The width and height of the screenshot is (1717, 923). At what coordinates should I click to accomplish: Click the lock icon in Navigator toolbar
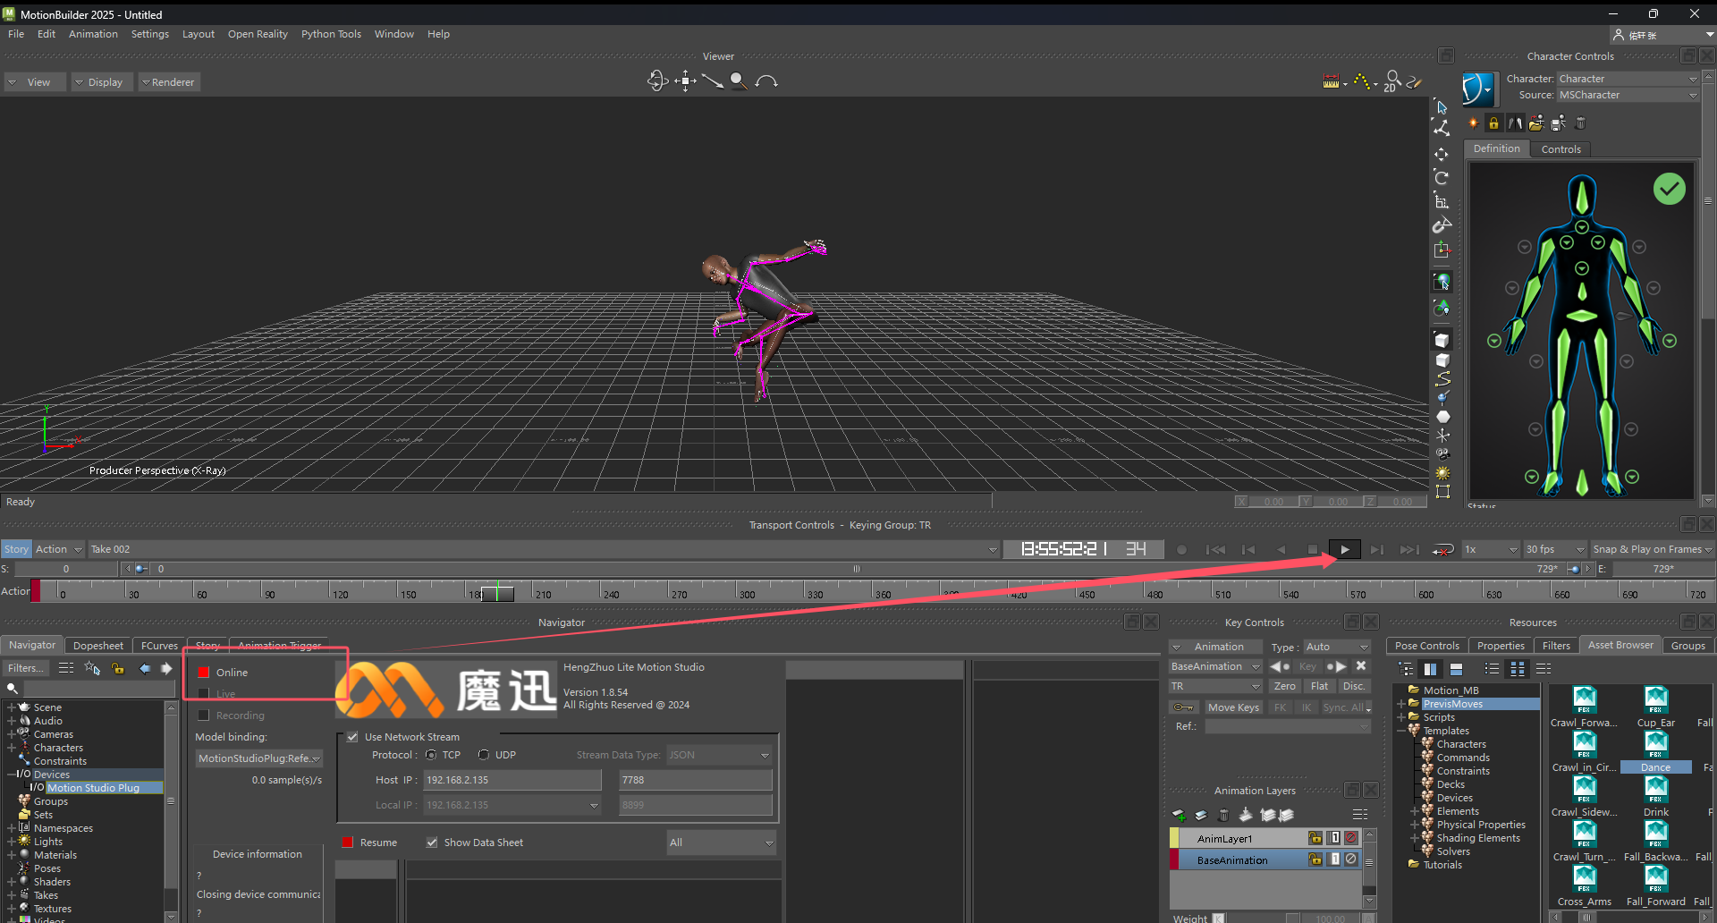pyautogui.click(x=118, y=668)
